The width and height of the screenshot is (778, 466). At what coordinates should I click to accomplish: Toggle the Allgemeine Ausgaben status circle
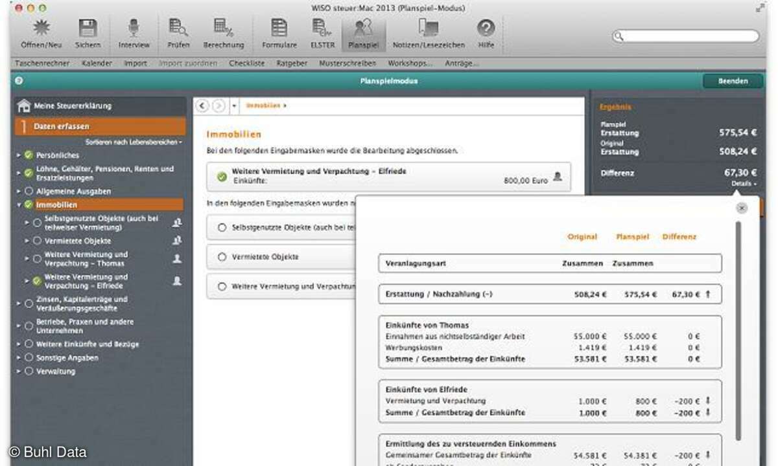click(x=29, y=192)
